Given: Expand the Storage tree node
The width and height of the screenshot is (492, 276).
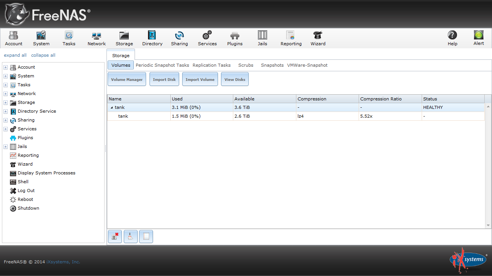Looking at the screenshot, I should [x=6, y=103].
